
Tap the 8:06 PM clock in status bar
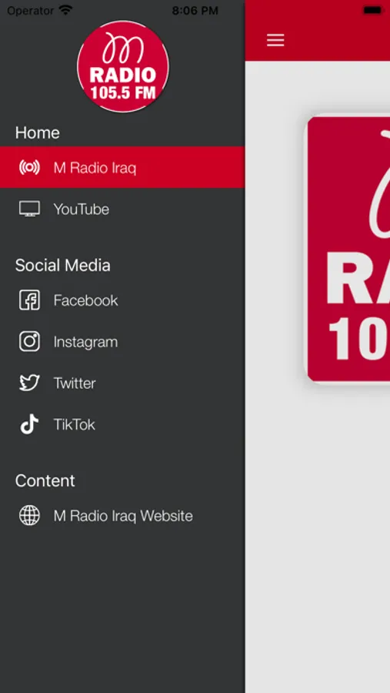pyautogui.click(x=195, y=11)
